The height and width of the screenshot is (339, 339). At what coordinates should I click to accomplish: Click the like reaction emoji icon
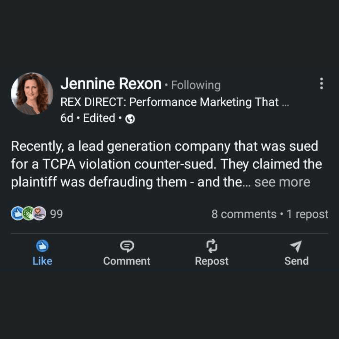(16, 214)
